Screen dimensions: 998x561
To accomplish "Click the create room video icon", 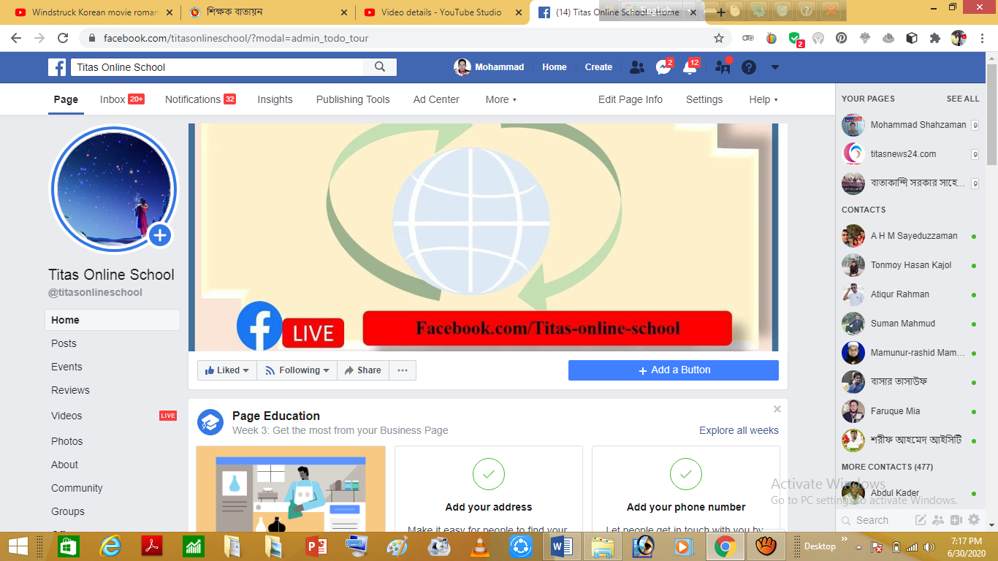I will [x=956, y=520].
